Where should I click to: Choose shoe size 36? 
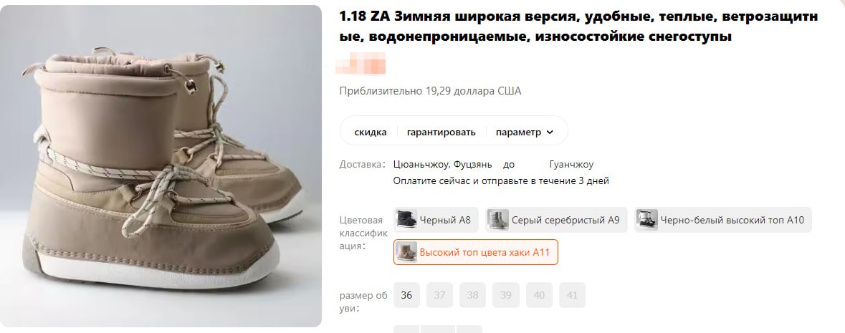pos(406,295)
